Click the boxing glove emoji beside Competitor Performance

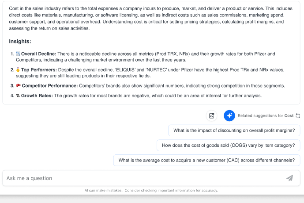click(18, 86)
